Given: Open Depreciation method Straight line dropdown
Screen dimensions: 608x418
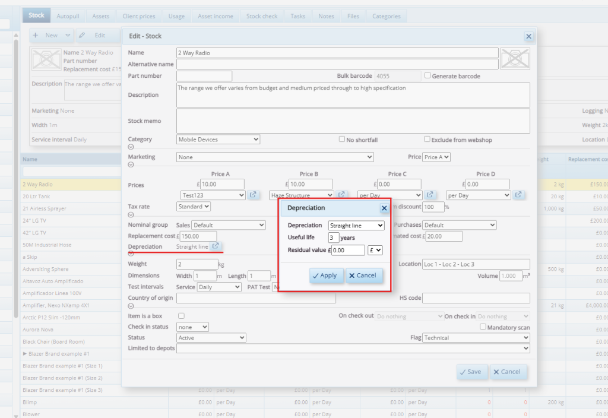Looking at the screenshot, I should (356, 225).
